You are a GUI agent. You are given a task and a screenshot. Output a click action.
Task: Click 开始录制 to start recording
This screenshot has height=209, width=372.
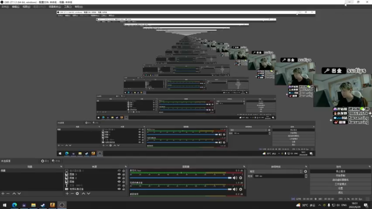[340, 176]
